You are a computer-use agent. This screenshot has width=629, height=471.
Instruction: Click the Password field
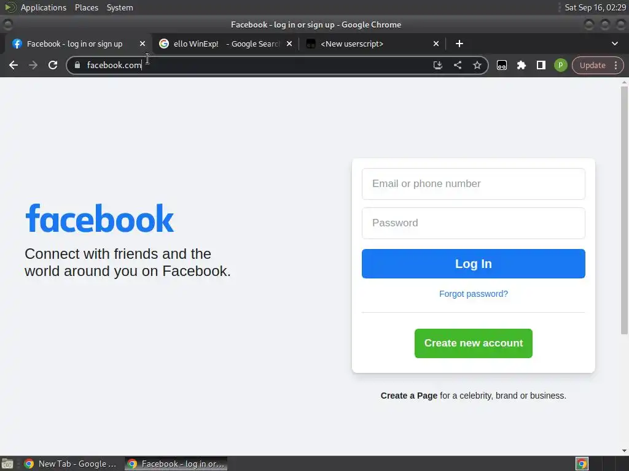point(474,223)
